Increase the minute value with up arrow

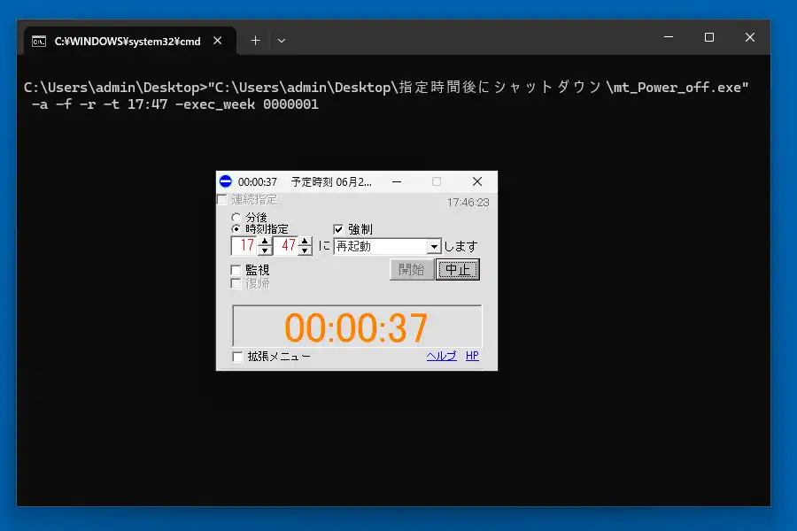305,241
